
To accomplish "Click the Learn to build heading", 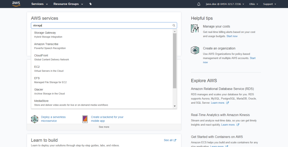I will tap(44, 140).
